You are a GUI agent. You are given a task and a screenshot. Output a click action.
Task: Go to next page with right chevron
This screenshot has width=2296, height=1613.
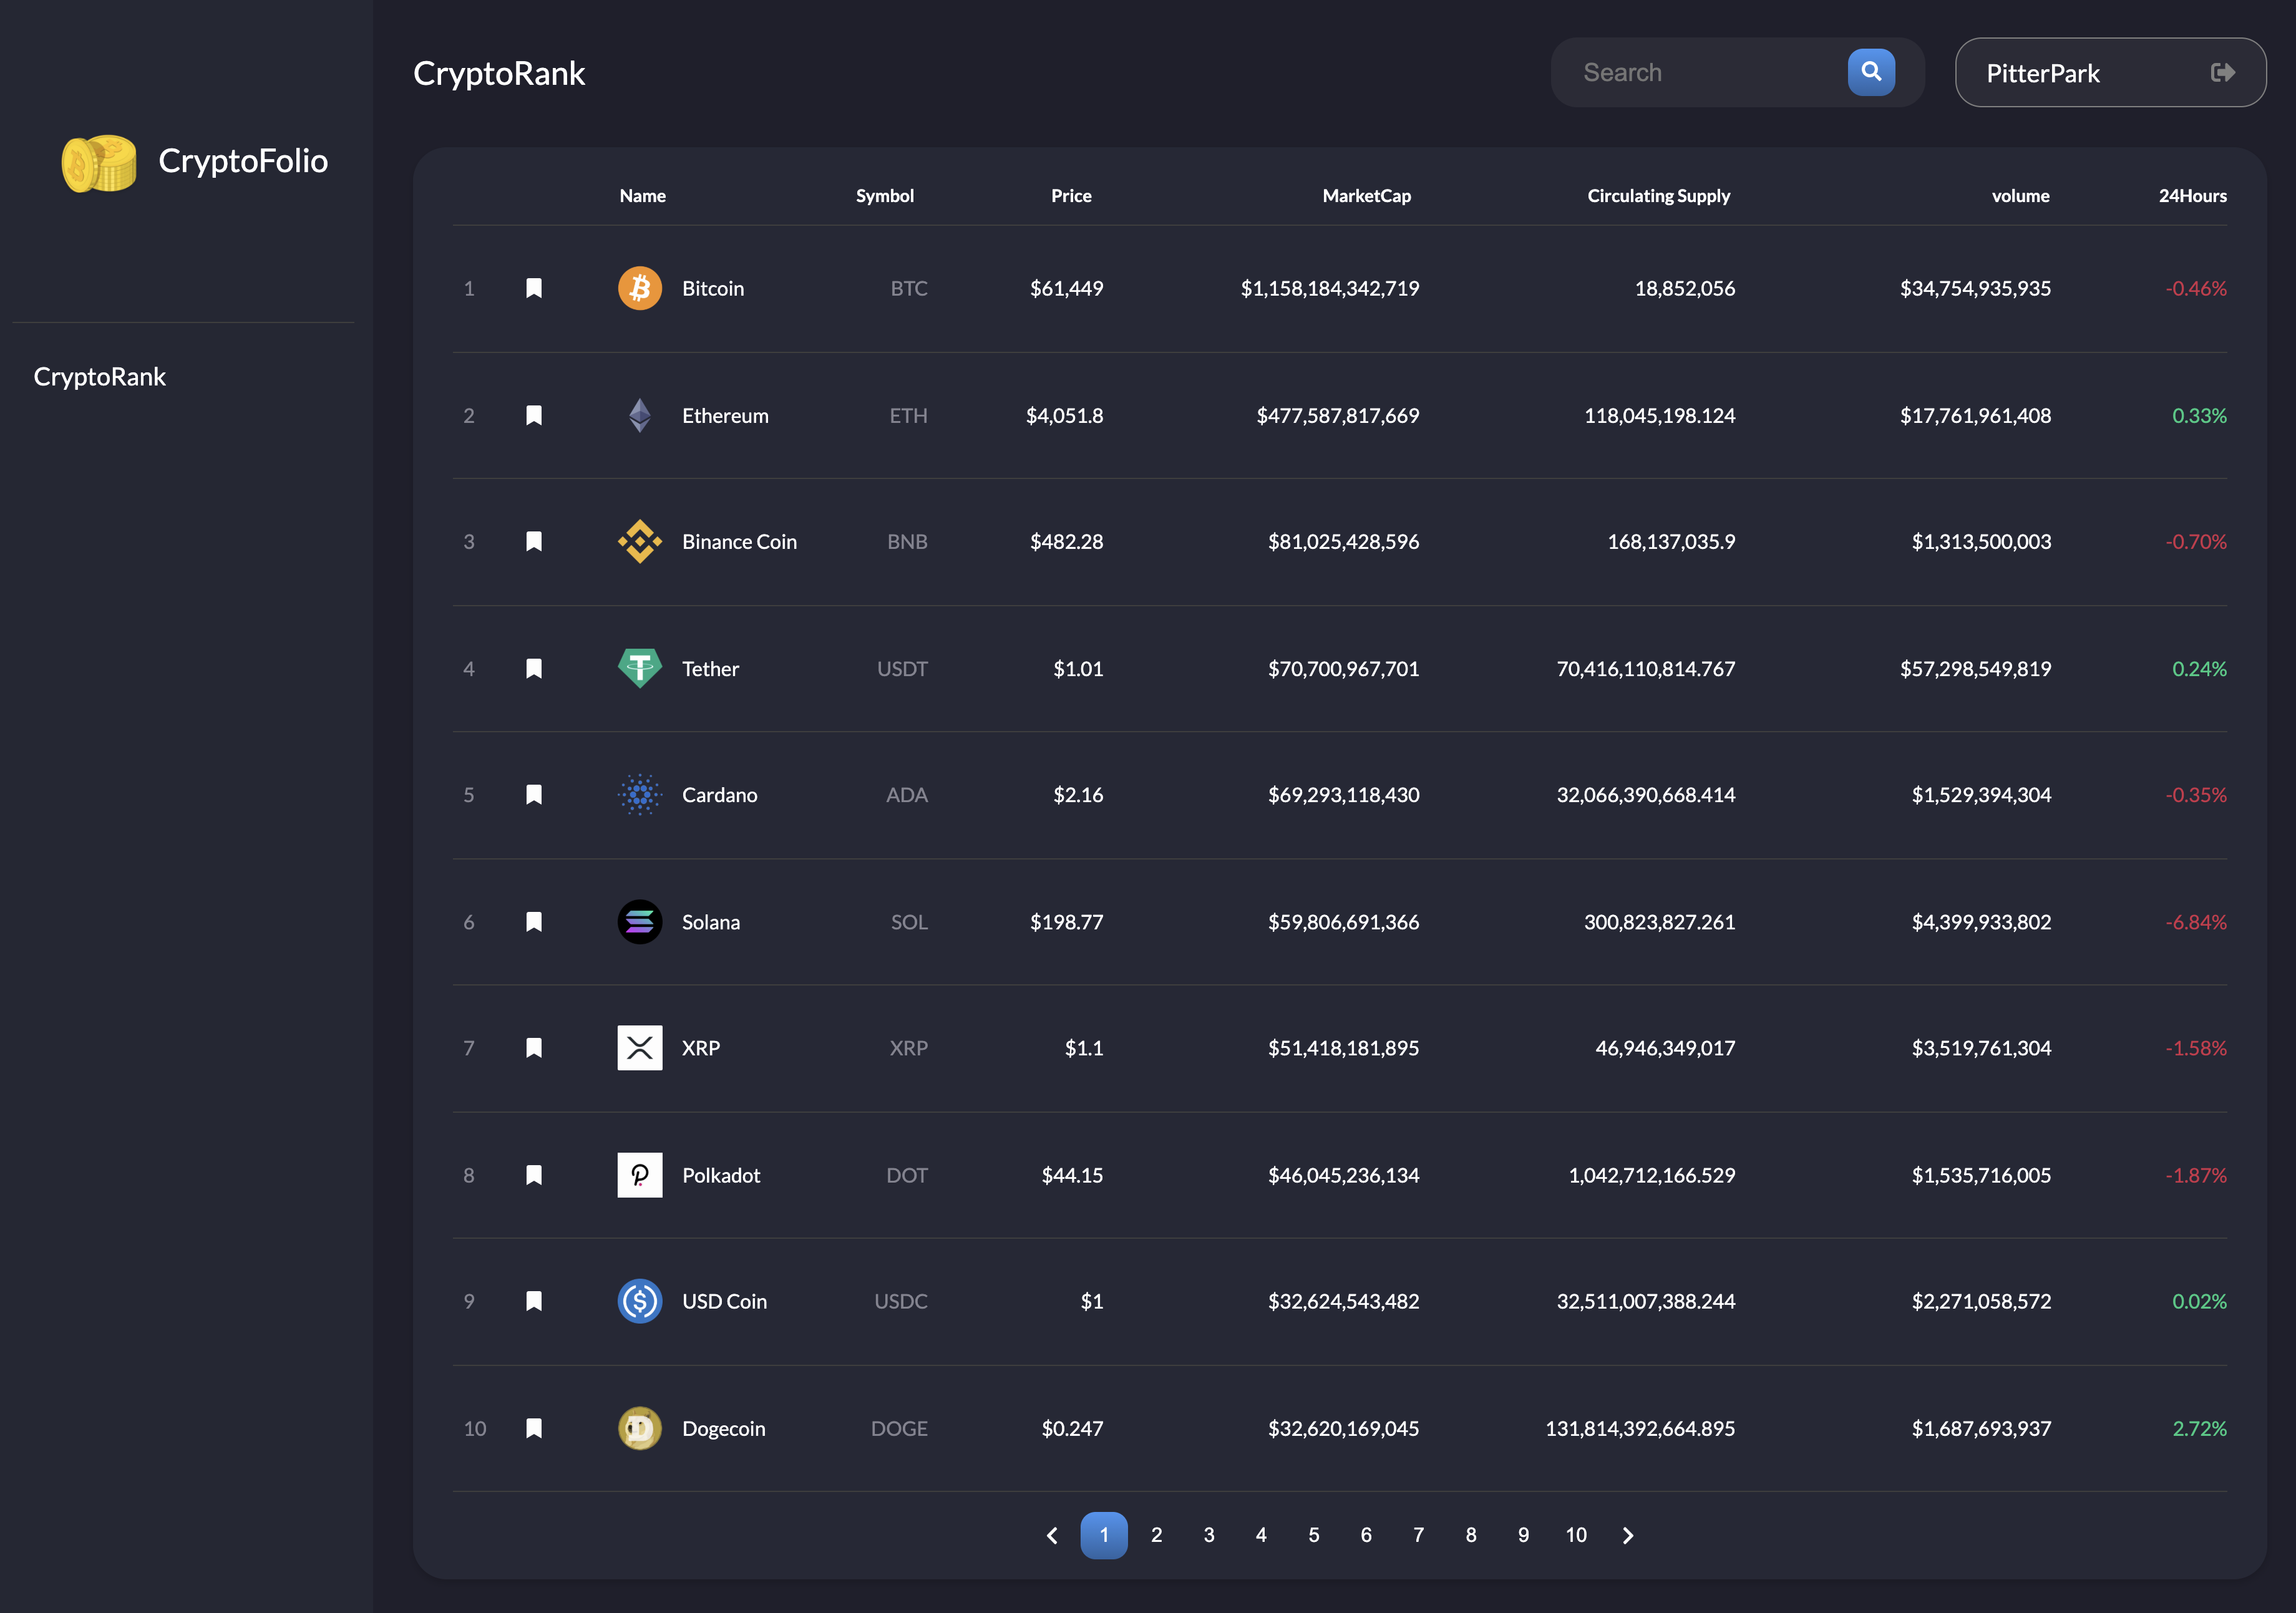point(1628,1535)
